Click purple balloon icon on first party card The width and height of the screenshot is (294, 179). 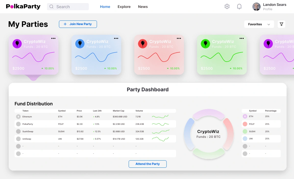[x=17, y=44]
